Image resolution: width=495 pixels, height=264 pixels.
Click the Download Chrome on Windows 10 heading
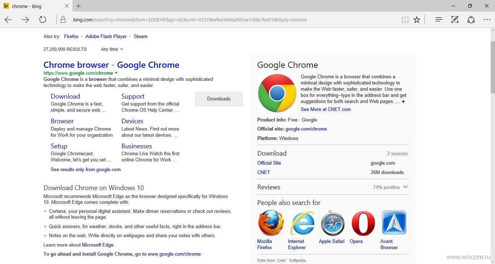point(94,188)
